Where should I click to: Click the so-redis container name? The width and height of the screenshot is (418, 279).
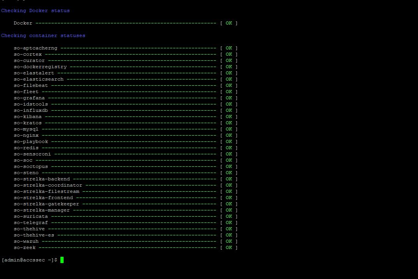pos(26,148)
